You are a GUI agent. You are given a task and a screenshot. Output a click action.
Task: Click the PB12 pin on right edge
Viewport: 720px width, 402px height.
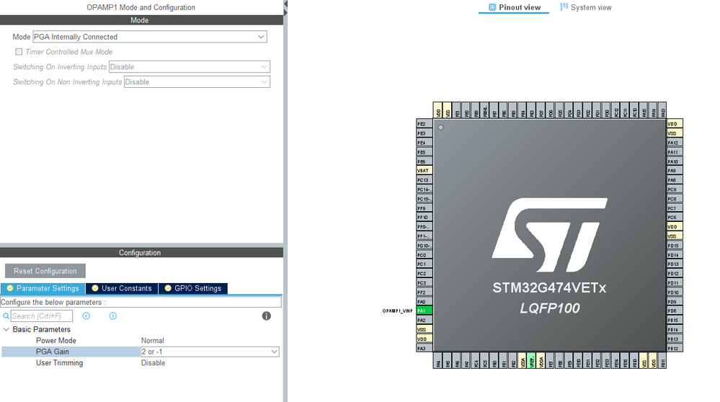[675, 348]
